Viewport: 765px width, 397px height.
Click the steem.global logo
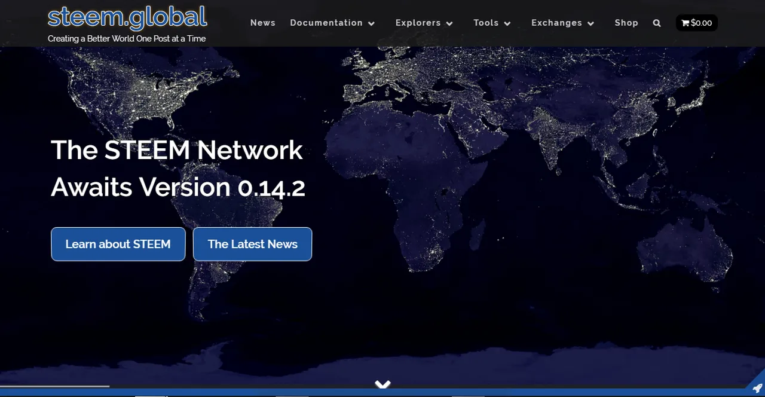pyautogui.click(x=127, y=17)
